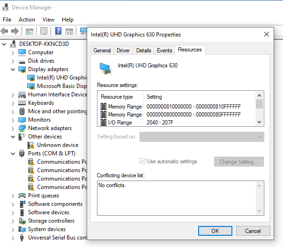Click the Ports (COM & LPT) icon
Screen dimensions: 283x247
(22, 153)
